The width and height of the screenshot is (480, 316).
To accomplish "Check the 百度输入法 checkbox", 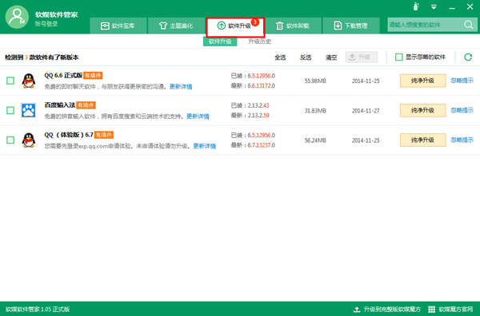I will [x=10, y=110].
